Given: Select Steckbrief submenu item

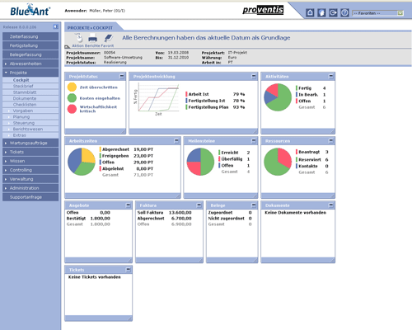Looking at the screenshot, I should pyautogui.click(x=30, y=86).
